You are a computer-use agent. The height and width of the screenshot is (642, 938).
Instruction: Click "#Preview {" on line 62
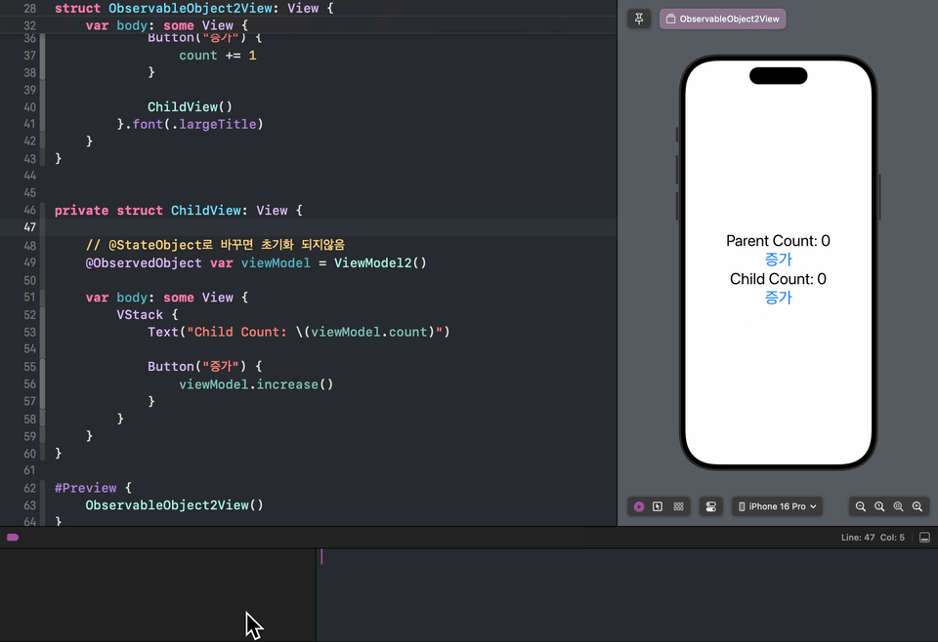coord(93,488)
